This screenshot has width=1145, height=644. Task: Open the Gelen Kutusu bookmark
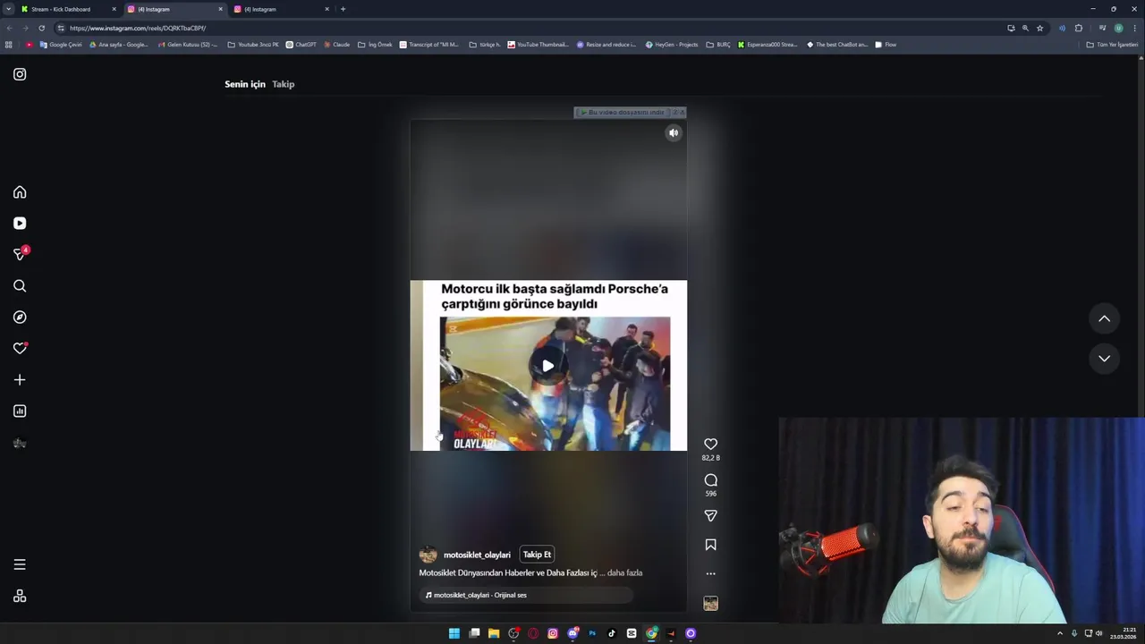[188, 45]
